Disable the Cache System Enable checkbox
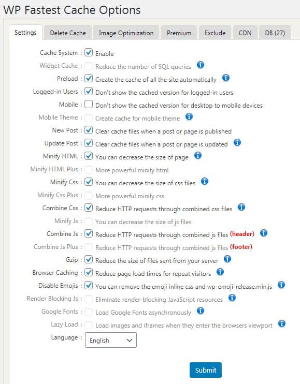 point(89,52)
